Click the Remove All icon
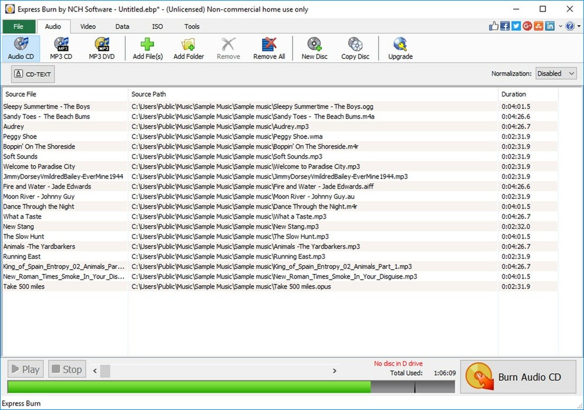Image resolution: width=584 pixels, height=410 pixels. (x=269, y=48)
